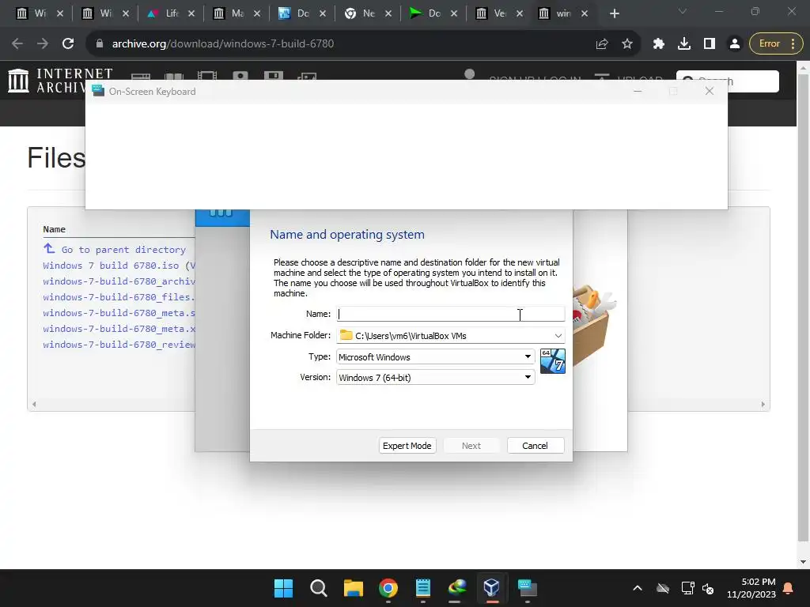Click the VirtualBox taskbar icon
Viewport: 810px width, 607px height.
pos(492,587)
